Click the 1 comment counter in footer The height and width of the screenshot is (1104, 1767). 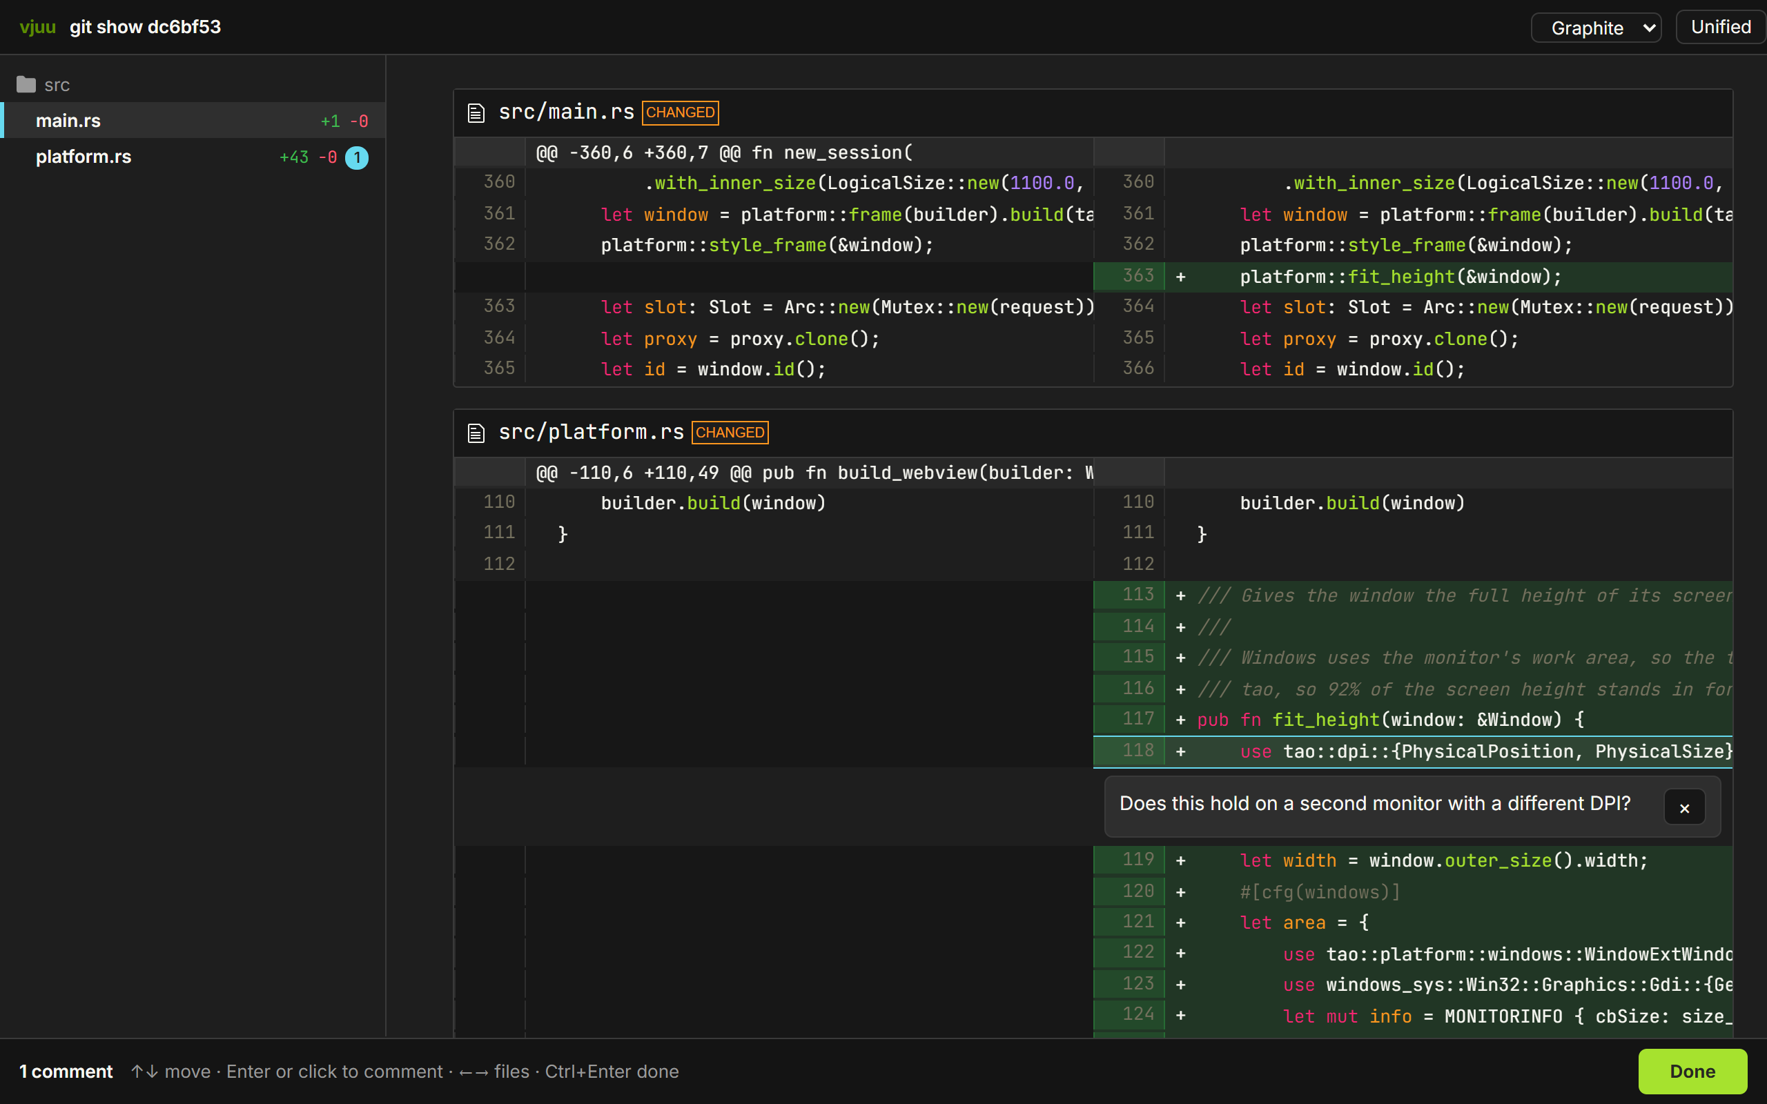coord(66,1071)
